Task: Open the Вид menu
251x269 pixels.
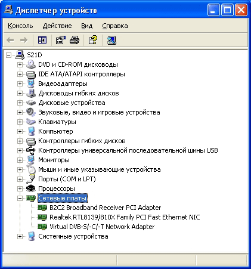Action: click(86, 26)
